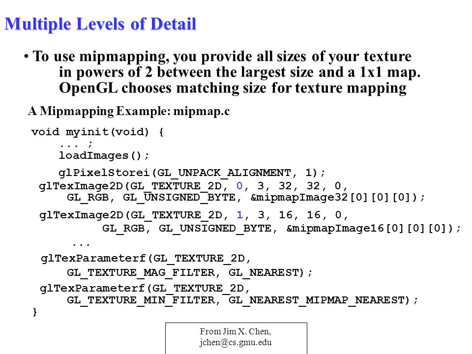Click the jchen@cs.gmu.edu email address
Screen dimensions: 472x354
[x=236, y=343]
